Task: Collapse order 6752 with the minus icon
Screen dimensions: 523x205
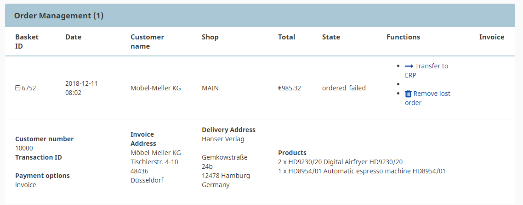Action: click(17, 88)
